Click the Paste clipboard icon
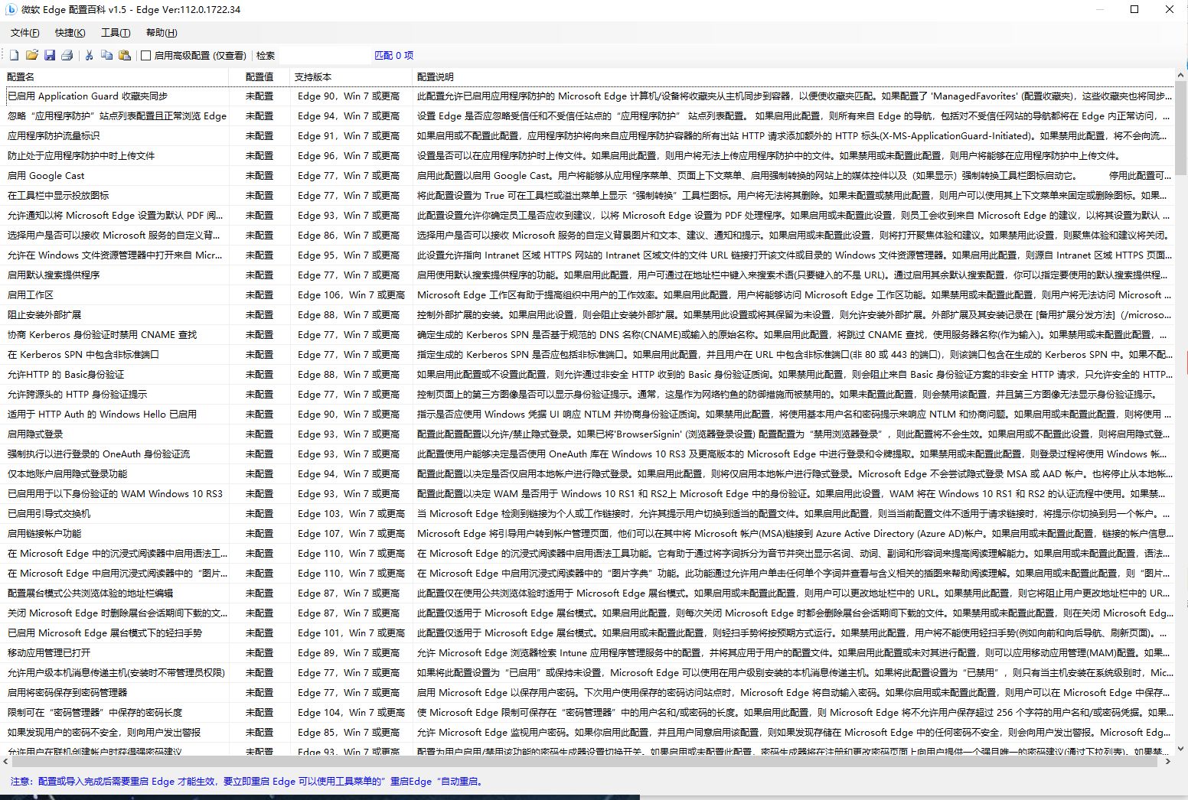 point(124,55)
